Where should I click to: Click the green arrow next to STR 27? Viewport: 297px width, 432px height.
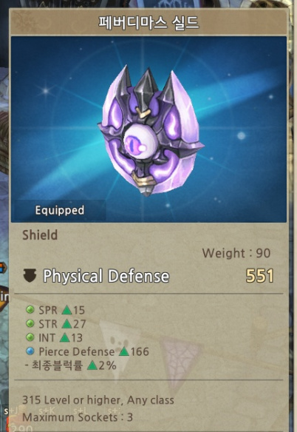click(x=66, y=324)
